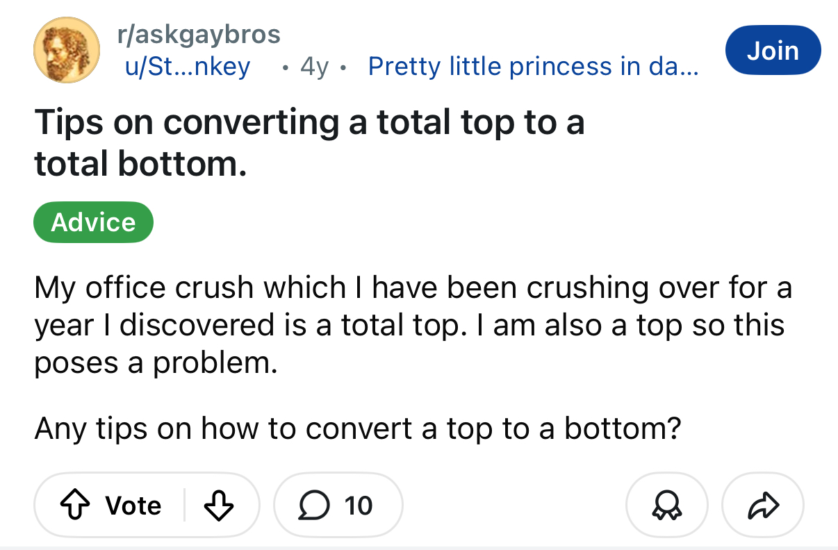Share the post with the arrow icon

click(x=763, y=505)
